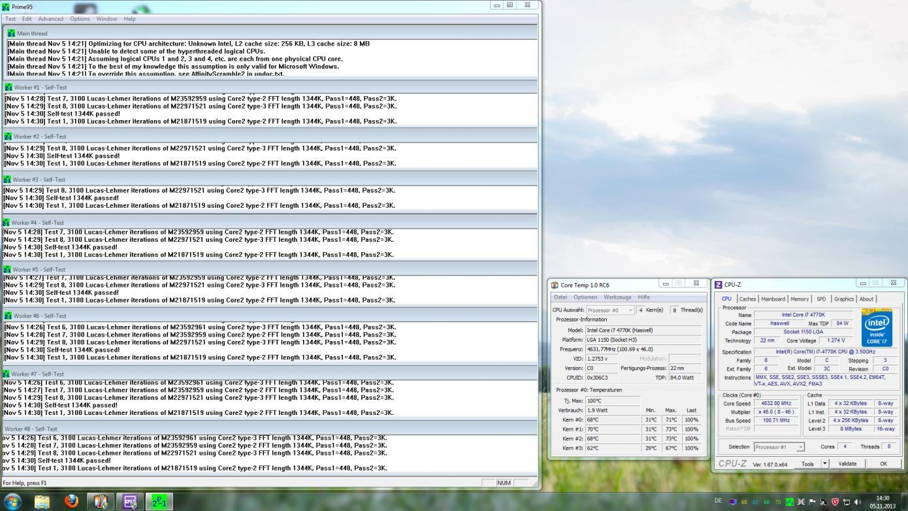Viewport: 908px width, 511px height.
Task: Open the Options menu in Prime95
Action: point(80,19)
